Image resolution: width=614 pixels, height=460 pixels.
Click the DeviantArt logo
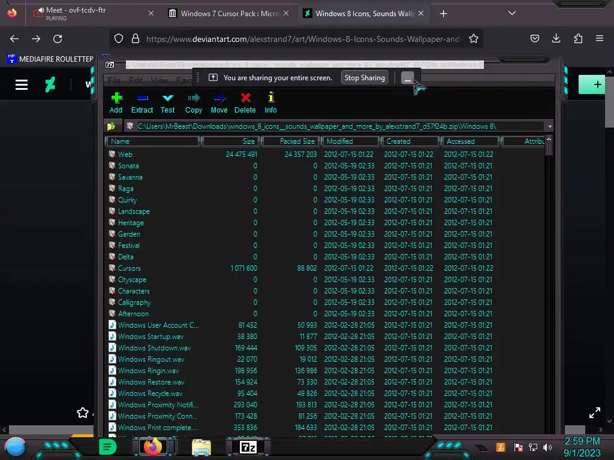pos(50,84)
